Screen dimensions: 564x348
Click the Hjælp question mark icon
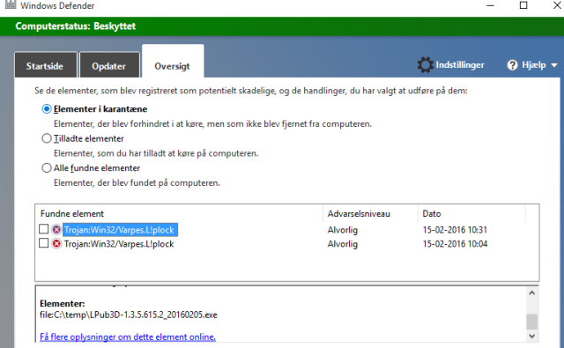tap(512, 65)
